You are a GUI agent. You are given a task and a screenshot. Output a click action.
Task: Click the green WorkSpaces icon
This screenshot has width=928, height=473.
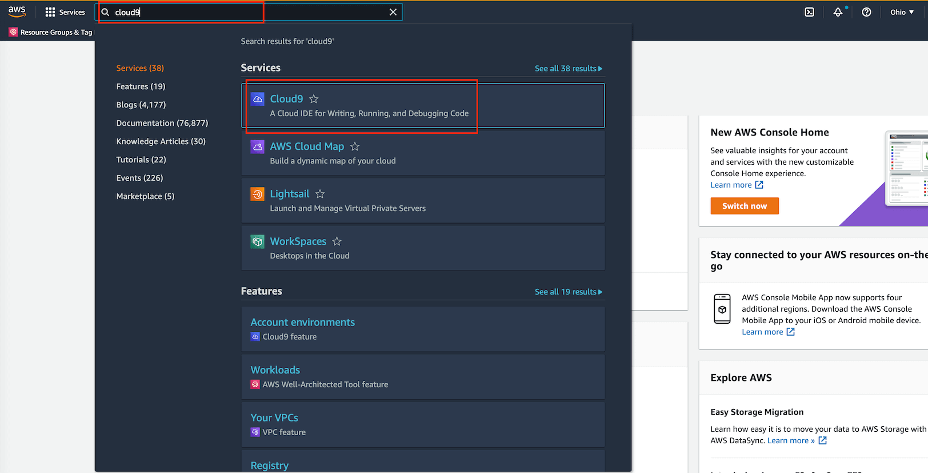[x=257, y=241]
